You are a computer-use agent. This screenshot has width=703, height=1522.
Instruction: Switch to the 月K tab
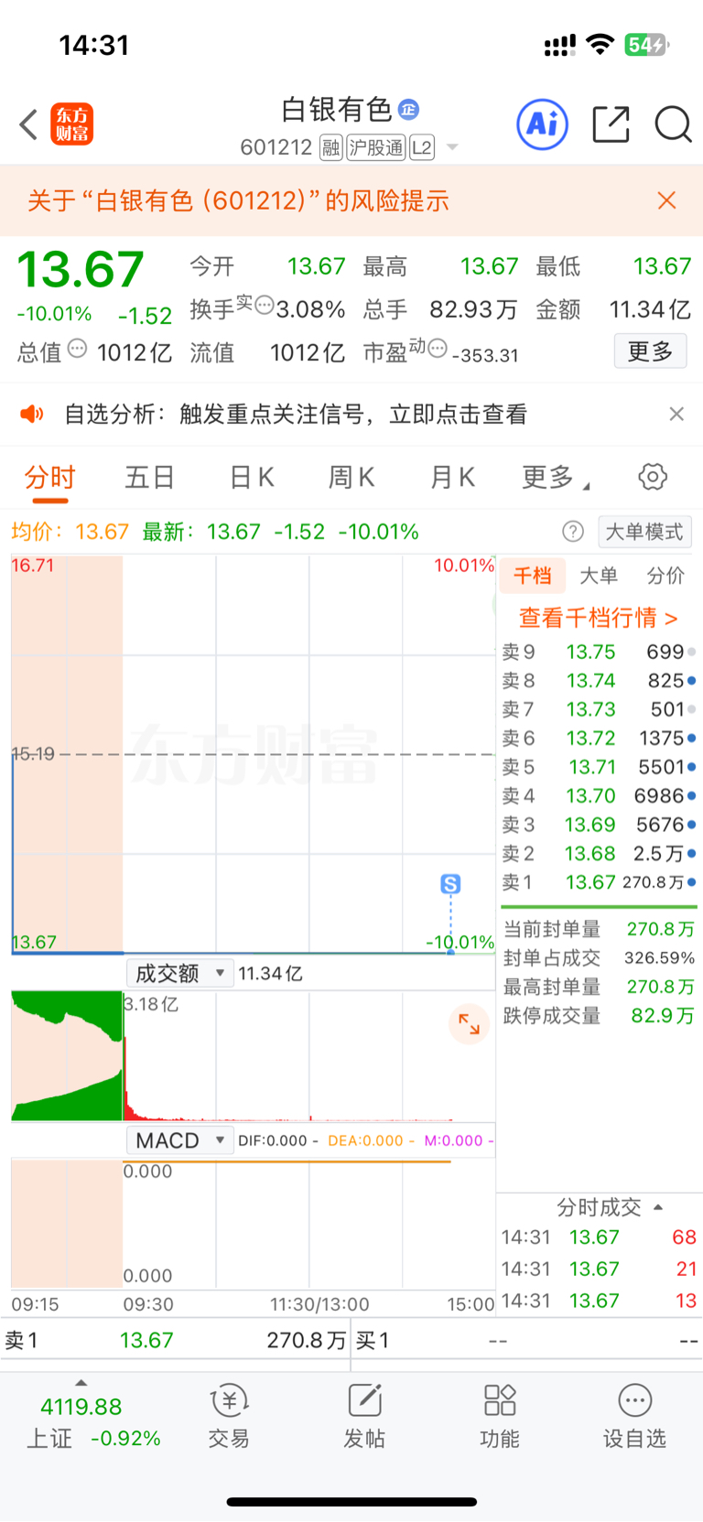(452, 477)
